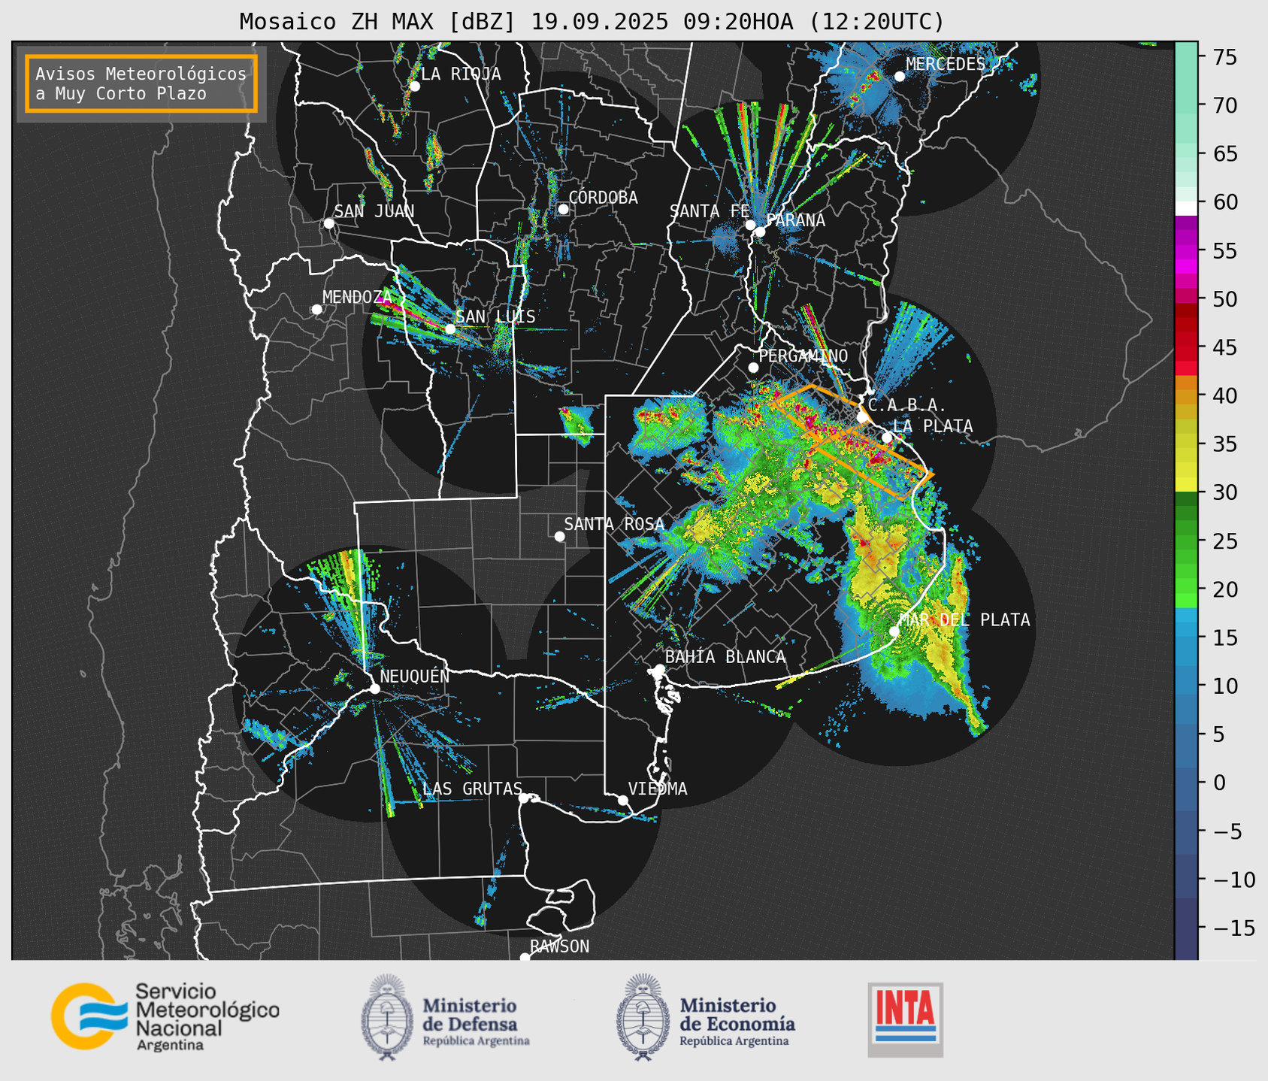Screen dimensions: 1268x1081
Task: Click the SANTA ROSA map label
Action: (614, 524)
